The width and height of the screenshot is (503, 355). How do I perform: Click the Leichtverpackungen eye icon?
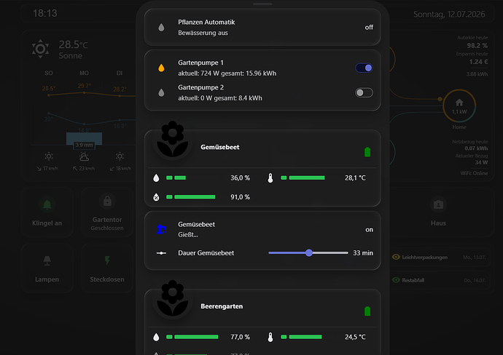point(396,257)
